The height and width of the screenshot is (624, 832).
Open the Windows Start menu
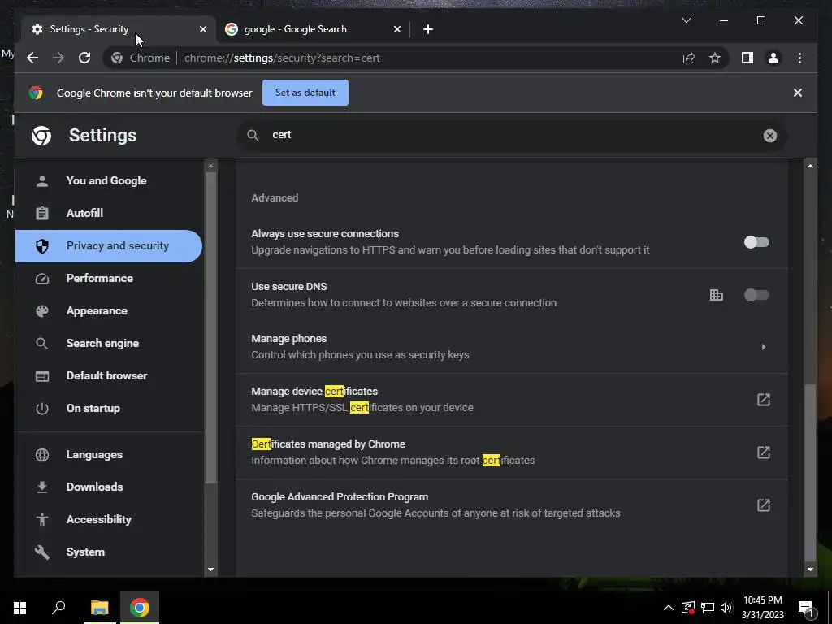[x=19, y=608]
